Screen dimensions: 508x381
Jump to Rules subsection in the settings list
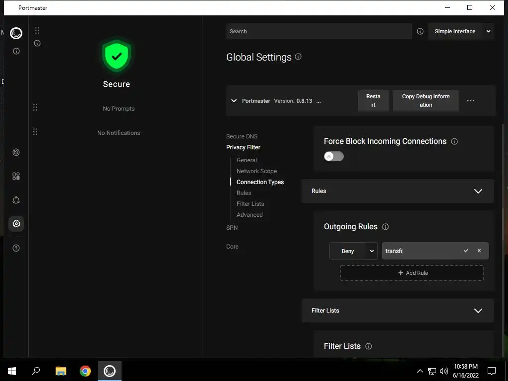click(x=244, y=193)
